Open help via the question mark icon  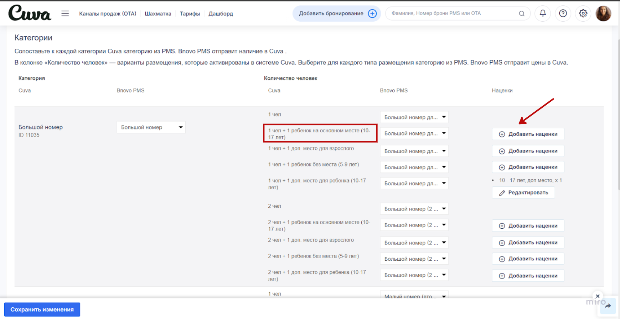pos(563,13)
